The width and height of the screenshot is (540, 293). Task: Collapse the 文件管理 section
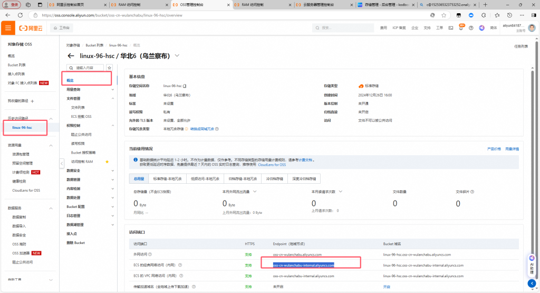click(x=113, y=98)
